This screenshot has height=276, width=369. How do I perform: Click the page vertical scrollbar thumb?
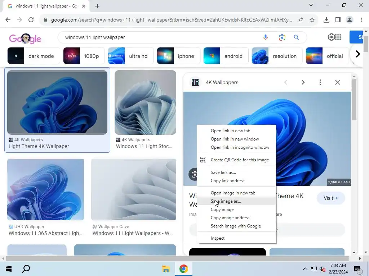tap(366, 43)
